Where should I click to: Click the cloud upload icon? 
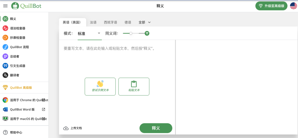coord(66,128)
